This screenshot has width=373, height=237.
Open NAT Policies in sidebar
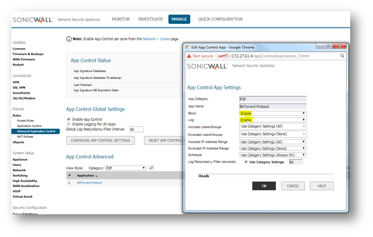(x=25, y=137)
